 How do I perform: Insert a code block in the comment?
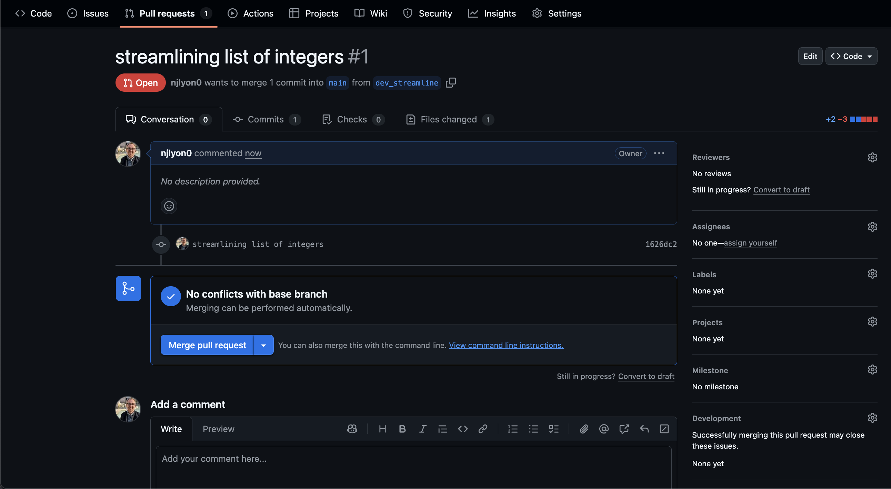click(x=463, y=429)
